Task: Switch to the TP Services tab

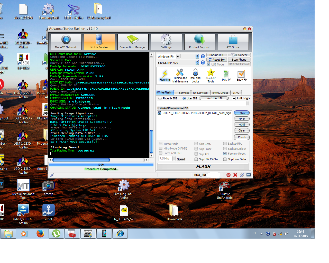Action: pyautogui.click(x=182, y=93)
